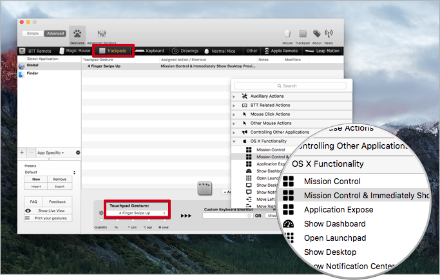Click the Move Left arrow icon
The image size is (440, 280).
[x=249, y=200]
